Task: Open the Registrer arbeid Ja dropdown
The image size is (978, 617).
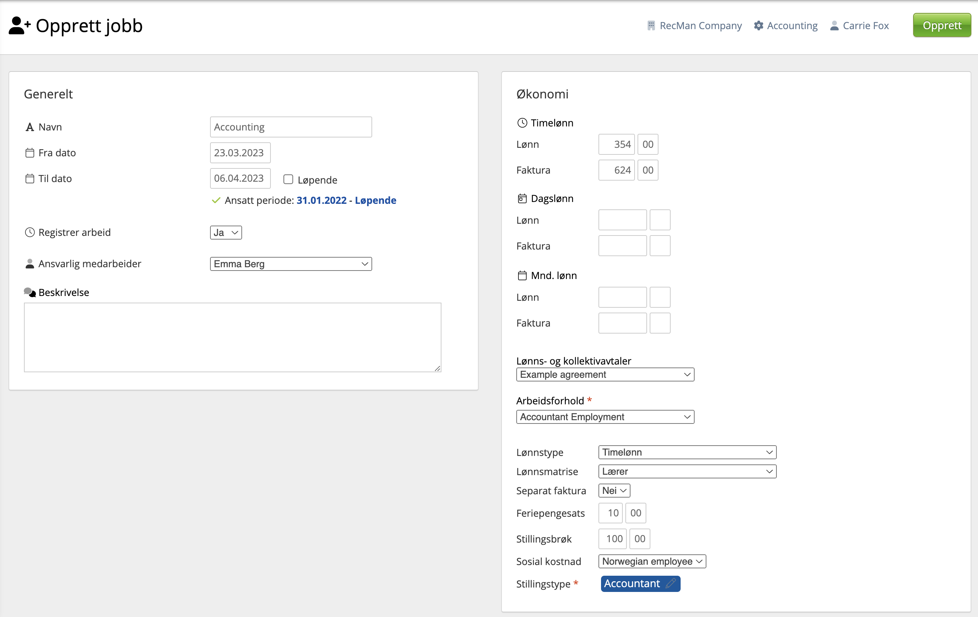Action: 226,232
